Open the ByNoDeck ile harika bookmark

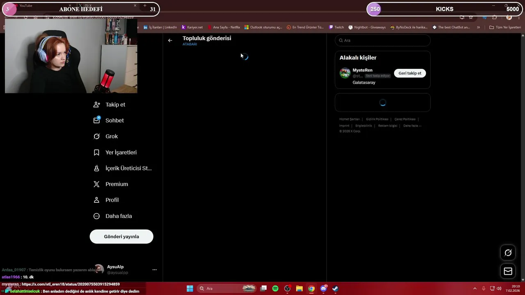click(409, 27)
